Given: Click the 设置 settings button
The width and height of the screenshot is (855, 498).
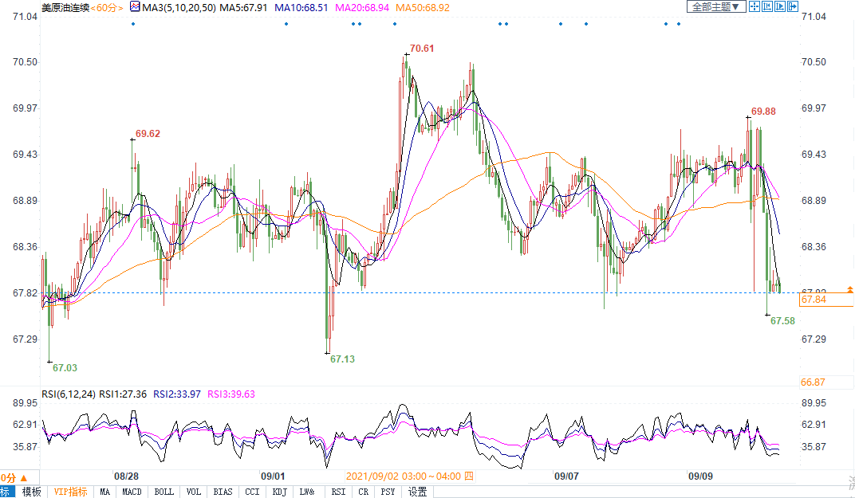Looking at the screenshot, I should click(417, 492).
